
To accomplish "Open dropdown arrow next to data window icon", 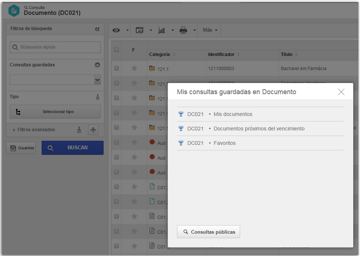I will [x=151, y=30].
